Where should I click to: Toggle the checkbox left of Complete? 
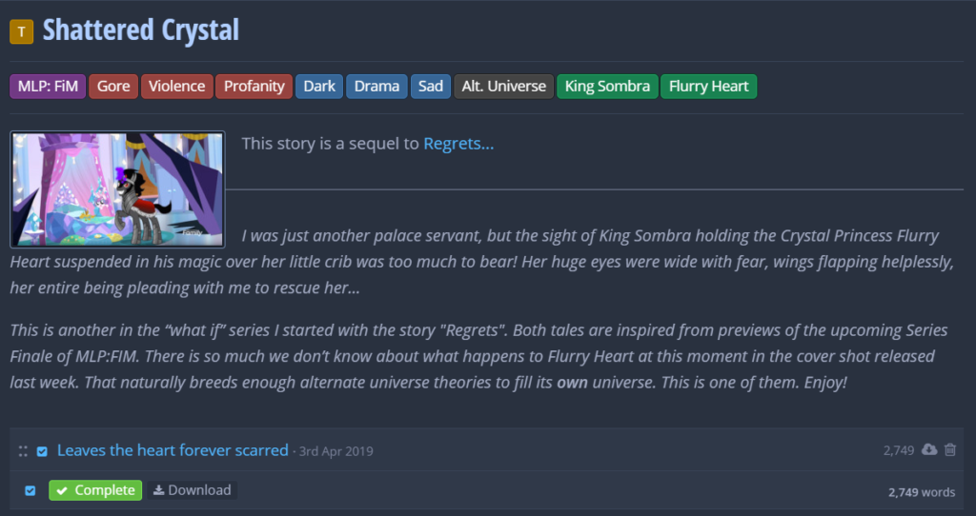(30, 490)
